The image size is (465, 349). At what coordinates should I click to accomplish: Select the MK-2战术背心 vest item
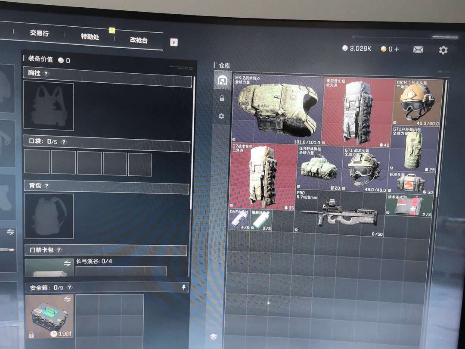click(277, 110)
